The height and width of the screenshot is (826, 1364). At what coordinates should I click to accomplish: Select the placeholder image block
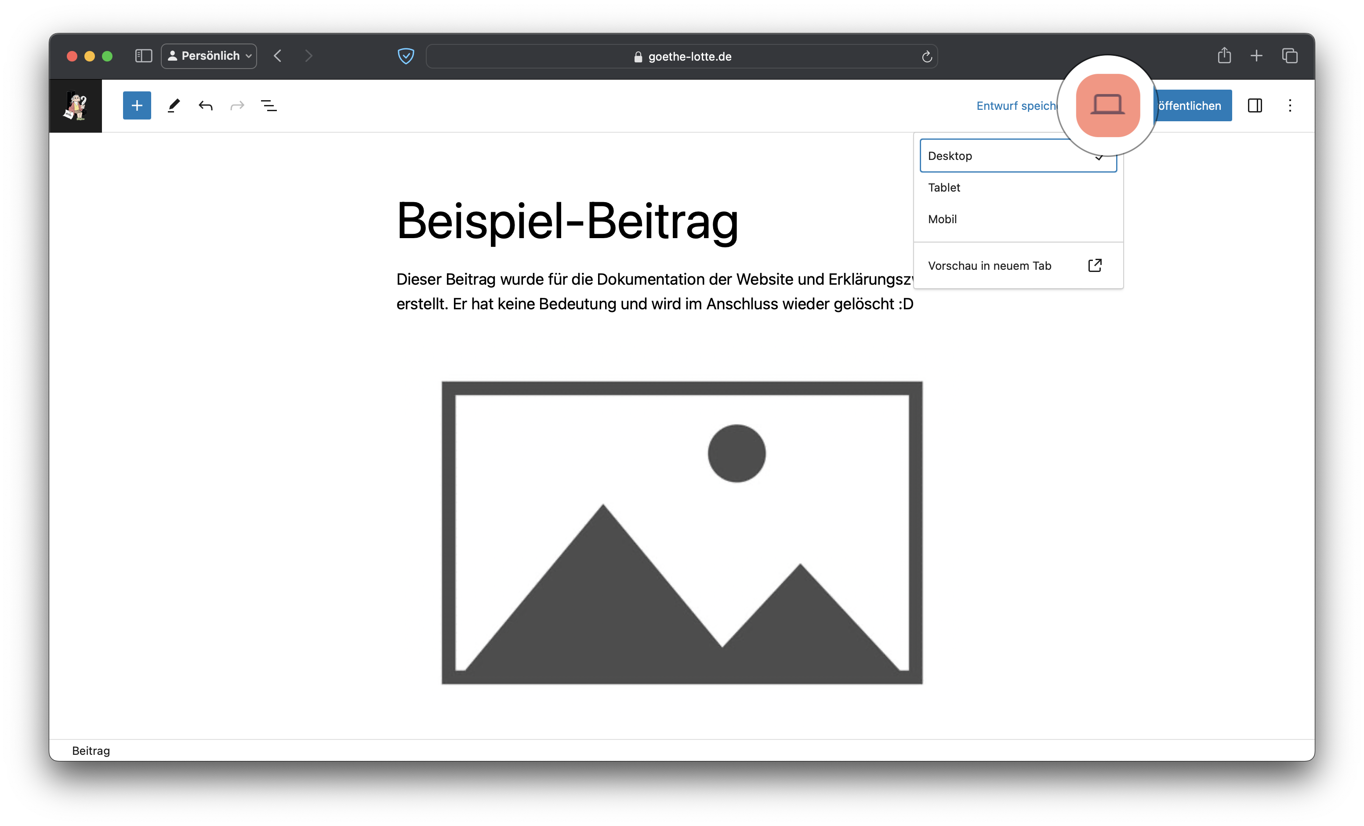tap(682, 533)
